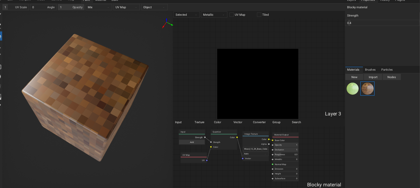Click the Strength 0.4 value field
420x188 pixels.
[382, 23]
